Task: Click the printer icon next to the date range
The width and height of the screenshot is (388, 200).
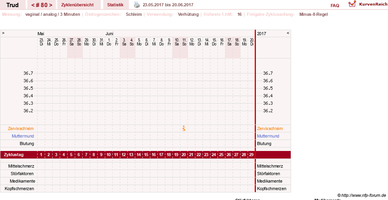Action: 136,4
